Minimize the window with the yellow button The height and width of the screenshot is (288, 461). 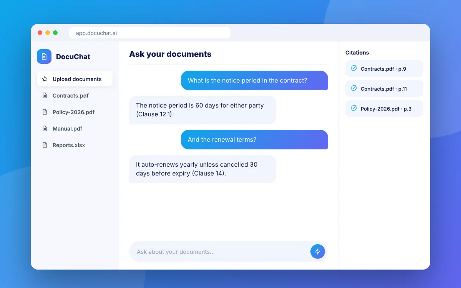48,33
